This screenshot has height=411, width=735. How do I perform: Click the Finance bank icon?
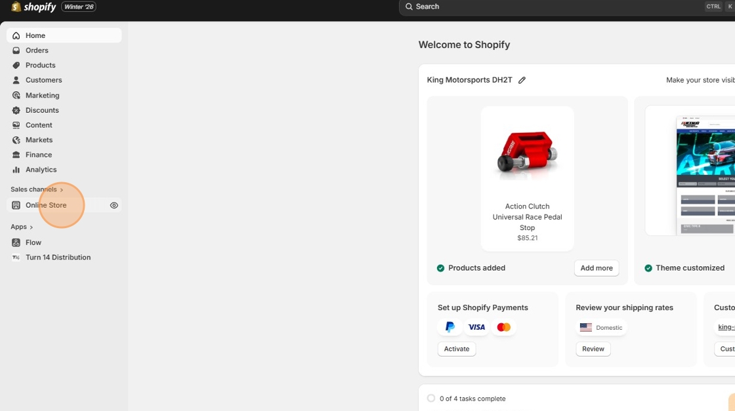[x=16, y=155]
